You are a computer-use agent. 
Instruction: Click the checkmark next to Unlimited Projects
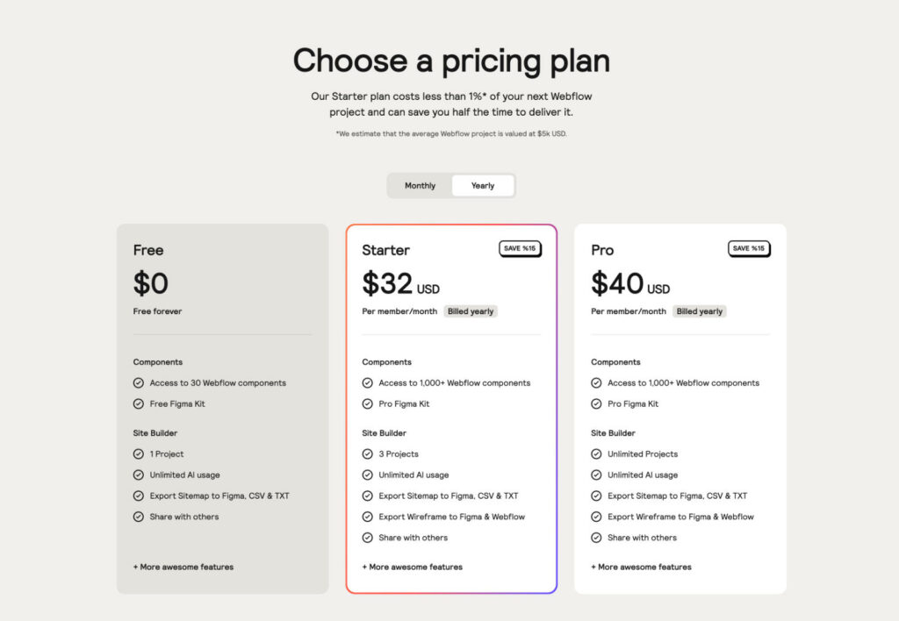[596, 453]
